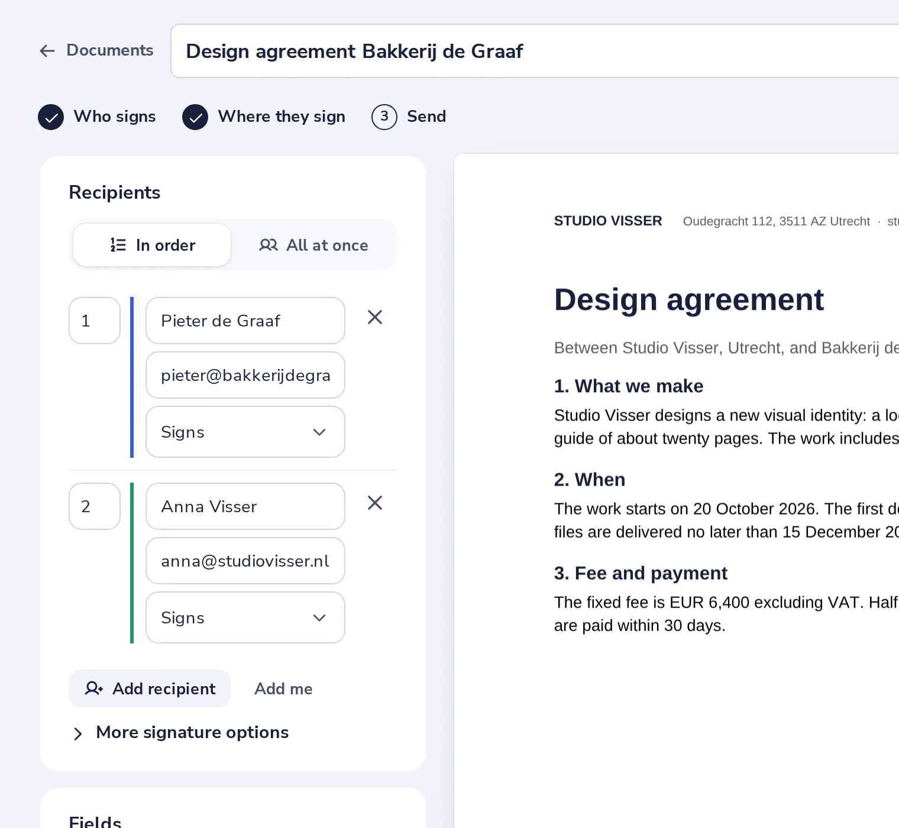Edit the Anna Visser name field
This screenshot has height=828, width=899.
click(245, 506)
